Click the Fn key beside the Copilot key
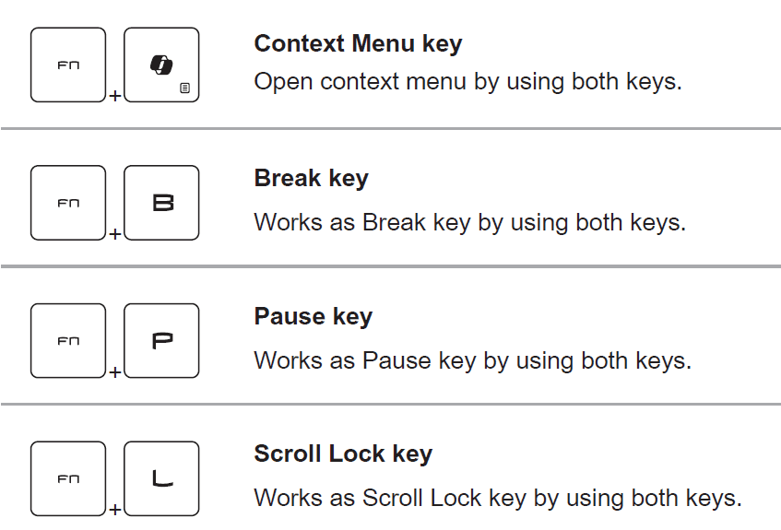This screenshot has width=781, height=530. (x=68, y=65)
